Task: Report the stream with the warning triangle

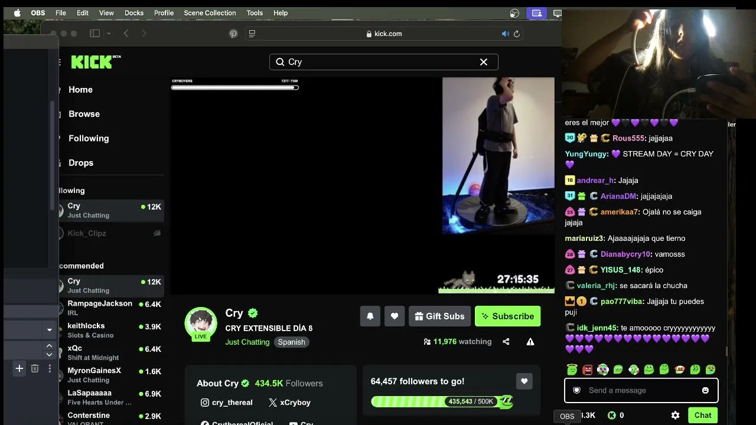Action: pyautogui.click(x=530, y=342)
